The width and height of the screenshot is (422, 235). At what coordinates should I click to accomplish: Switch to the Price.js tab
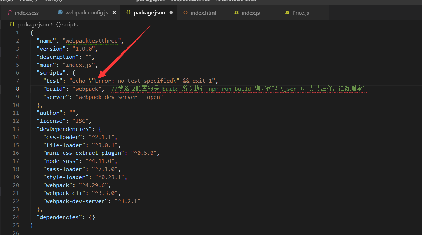coord(301,12)
